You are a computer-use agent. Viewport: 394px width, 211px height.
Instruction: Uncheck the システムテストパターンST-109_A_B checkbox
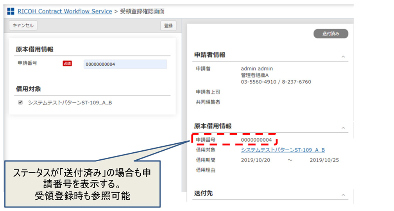tap(21, 103)
